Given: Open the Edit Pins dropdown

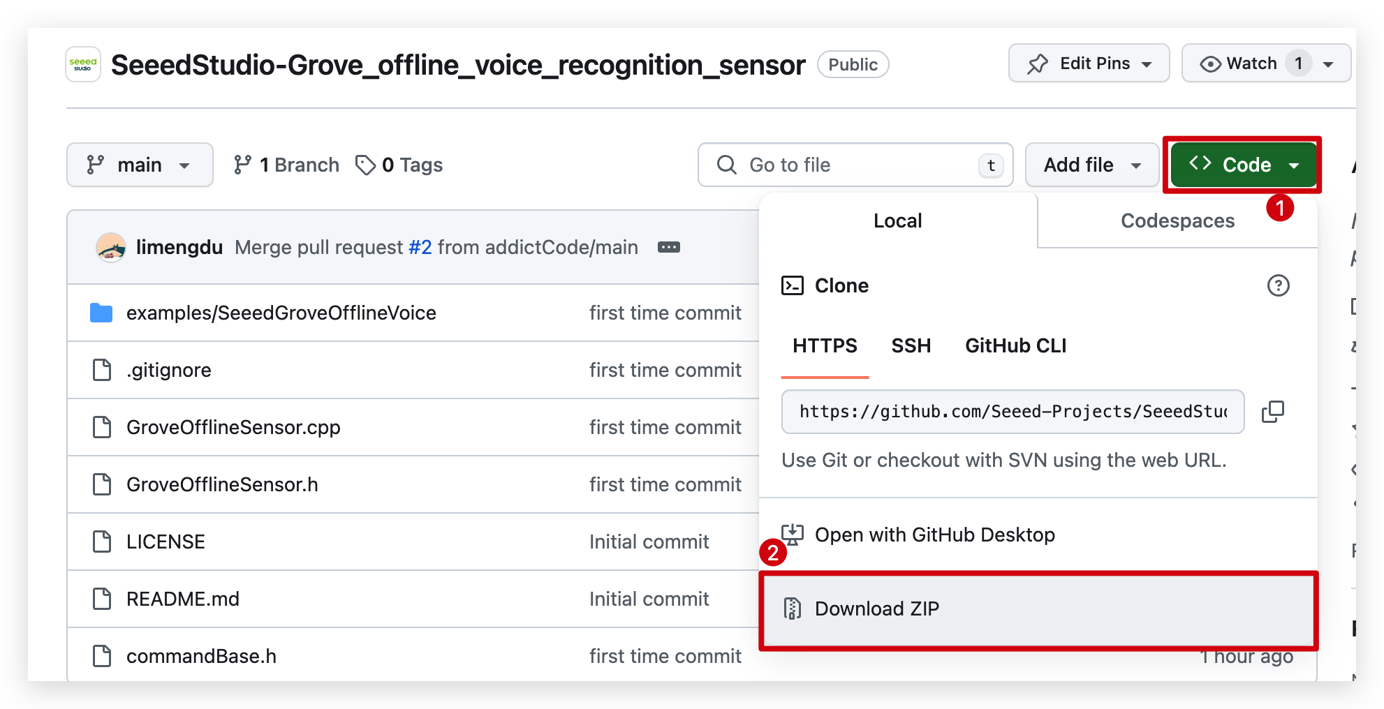Looking at the screenshot, I should tap(1089, 64).
